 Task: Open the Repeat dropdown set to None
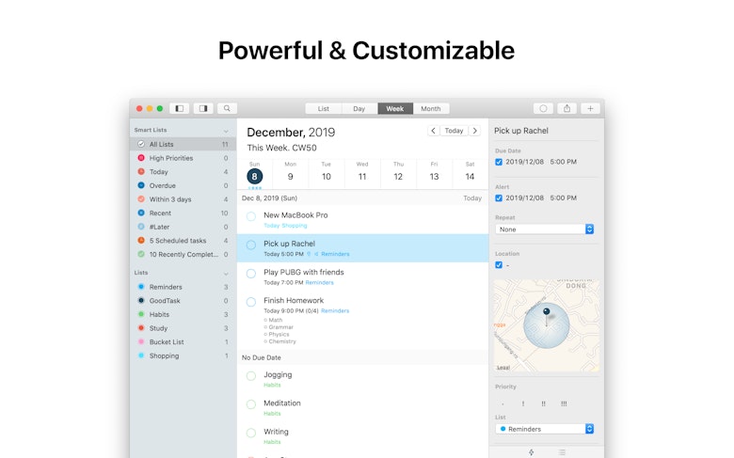tap(544, 229)
